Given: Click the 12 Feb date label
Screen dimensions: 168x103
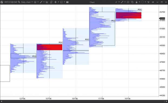Looking at the screenshot, I should click(x=22, y=98).
